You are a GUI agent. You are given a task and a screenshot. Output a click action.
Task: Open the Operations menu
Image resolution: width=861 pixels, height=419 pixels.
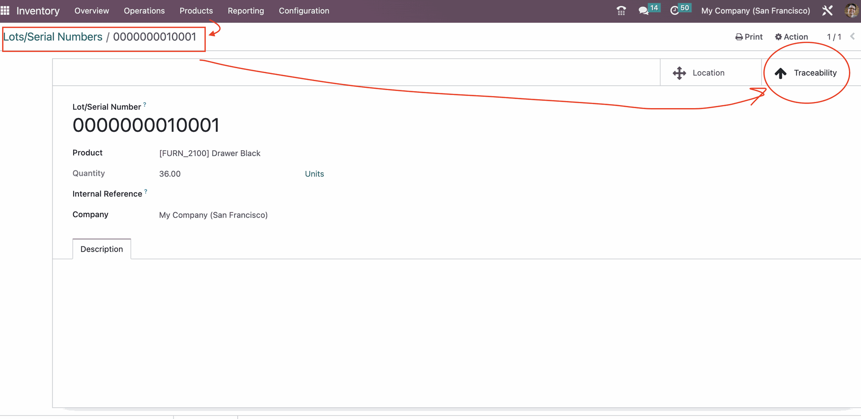(144, 11)
